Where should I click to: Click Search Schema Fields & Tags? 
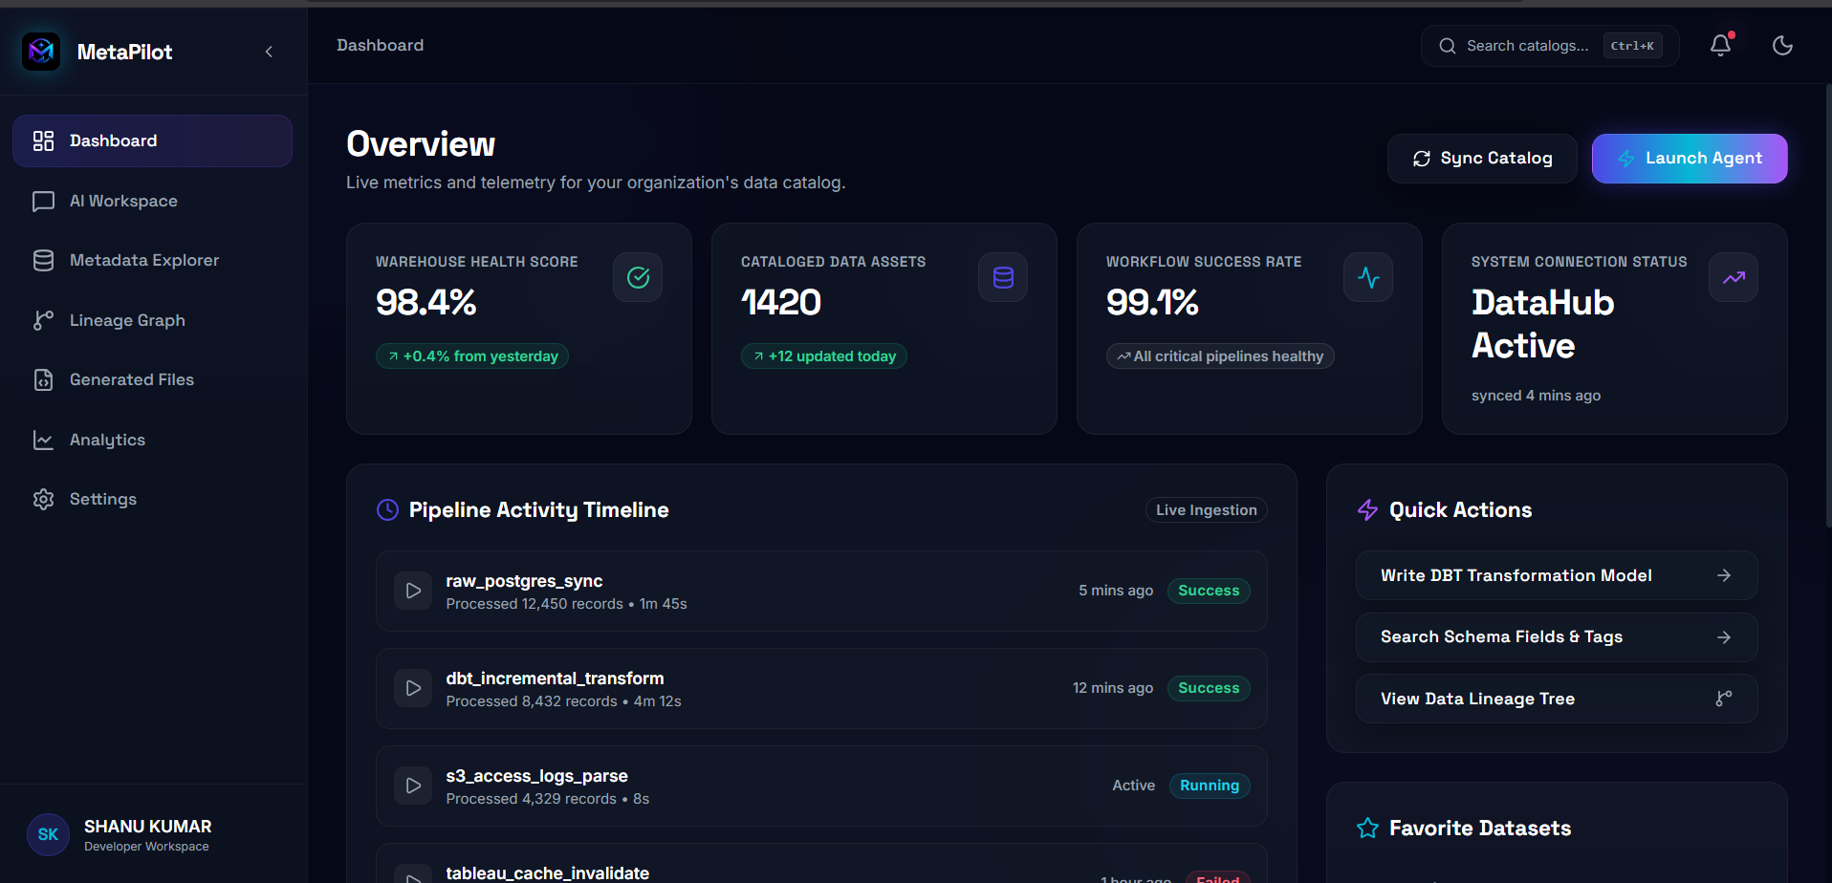(1557, 637)
